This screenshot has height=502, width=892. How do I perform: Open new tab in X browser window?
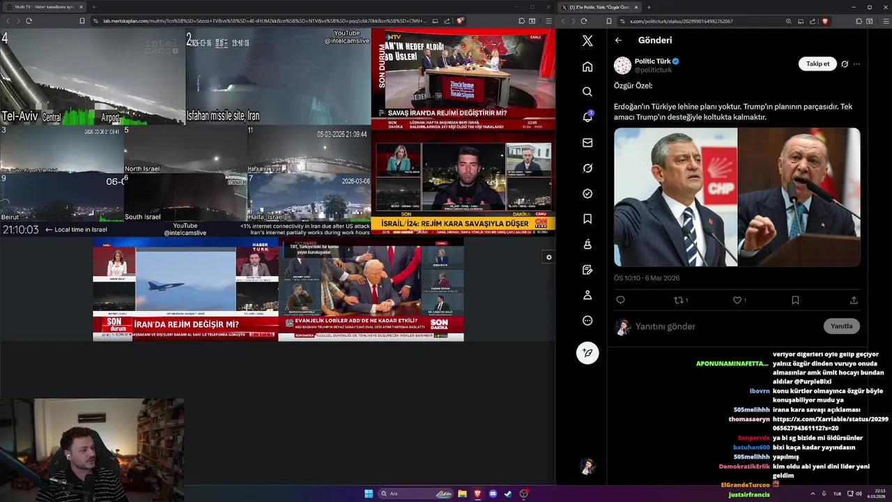click(649, 7)
